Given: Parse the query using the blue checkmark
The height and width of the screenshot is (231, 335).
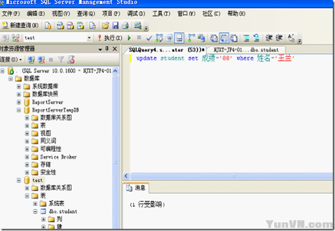Looking at the screenshot, I should (x=149, y=38).
